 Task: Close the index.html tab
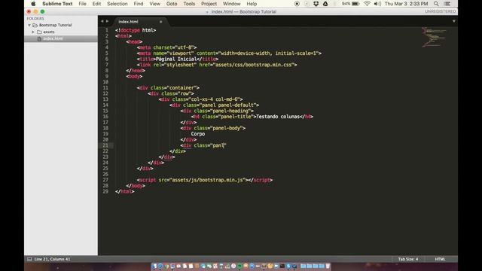pos(160,22)
